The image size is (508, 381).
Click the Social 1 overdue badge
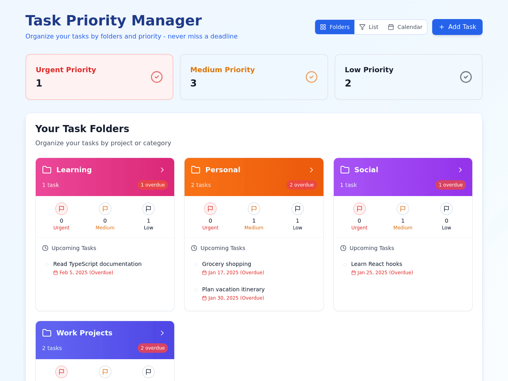[x=451, y=185]
